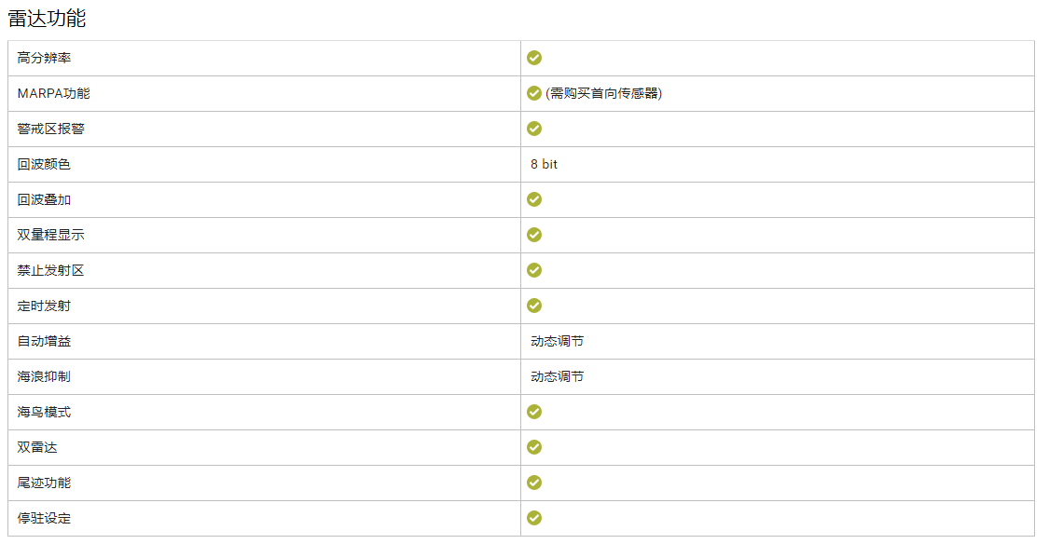
Task: Click the 需购买首向传感器 note text
Action: [x=603, y=93]
